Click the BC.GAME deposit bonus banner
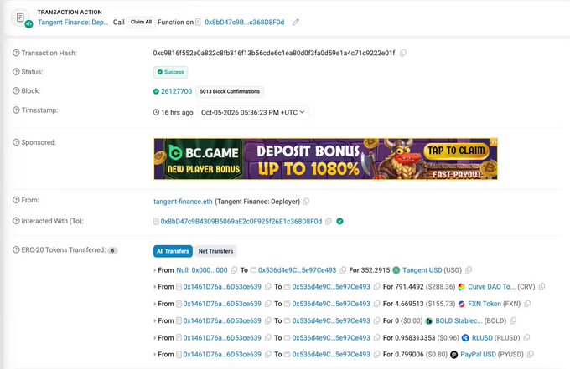This screenshot has height=369, width=570. tap(325, 159)
